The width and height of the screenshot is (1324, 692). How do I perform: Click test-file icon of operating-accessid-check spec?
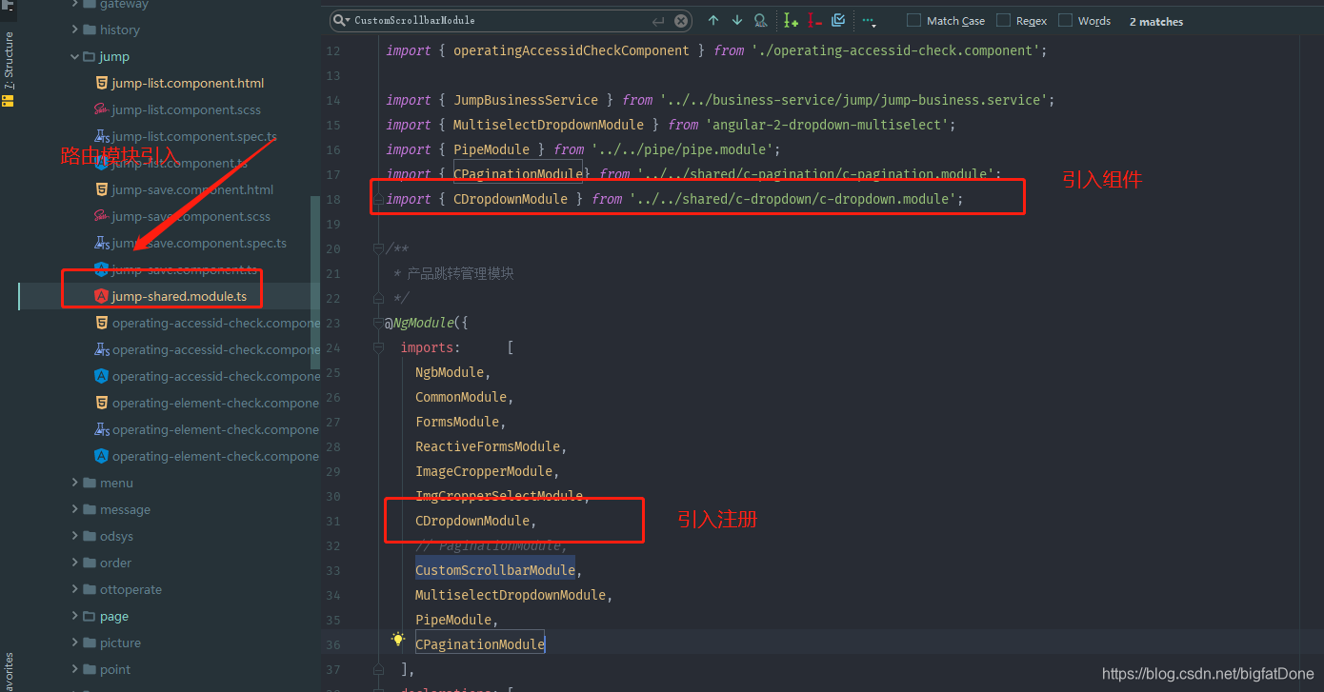101,349
